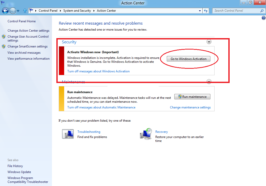Viewport: 266px width, 186px height.
Task: Select Control Panel in the breadcrumb
Action: click(x=48, y=10)
